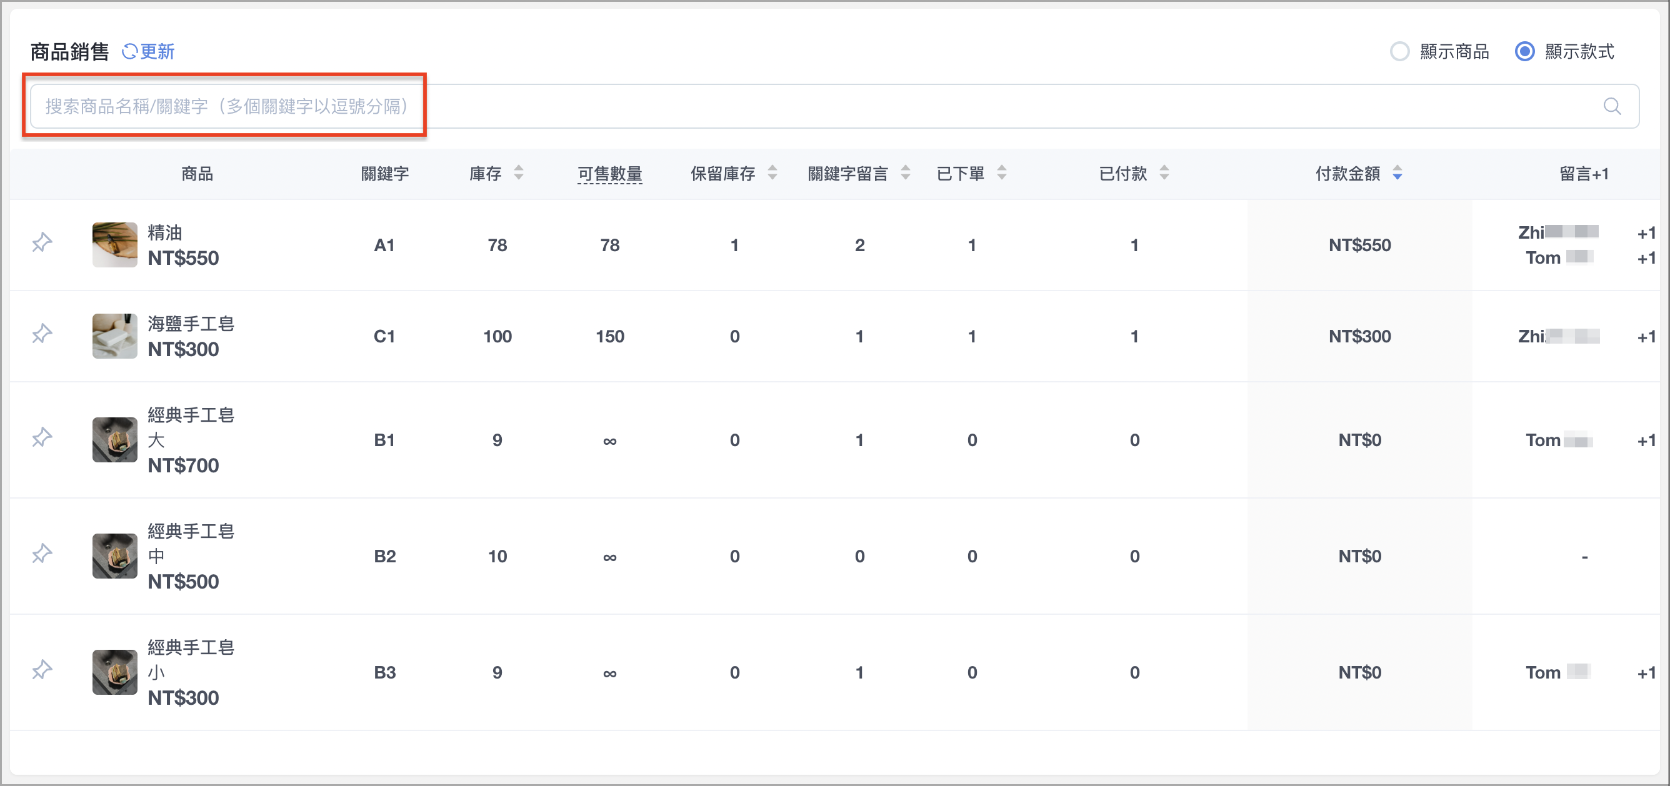Screen dimensions: 1670x786
Task: Click the Zhi commenter in 精油 row
Action: pos(1557,232)
